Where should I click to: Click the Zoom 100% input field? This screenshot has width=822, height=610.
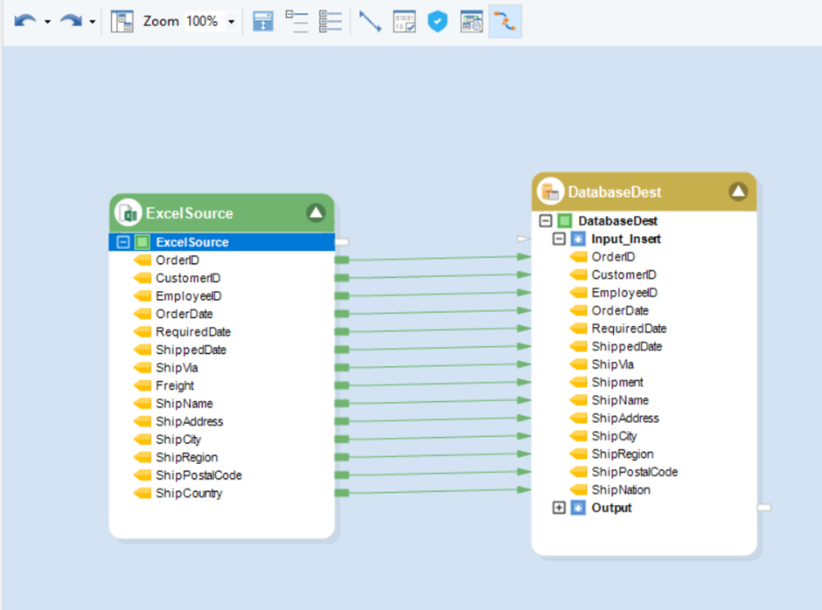[x=202, y=21]
